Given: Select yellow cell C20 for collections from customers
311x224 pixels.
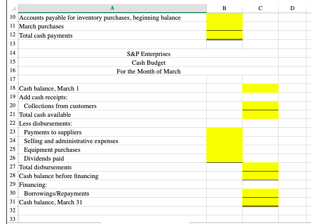Looking at the screenshot, I should (x=260, y=106).
